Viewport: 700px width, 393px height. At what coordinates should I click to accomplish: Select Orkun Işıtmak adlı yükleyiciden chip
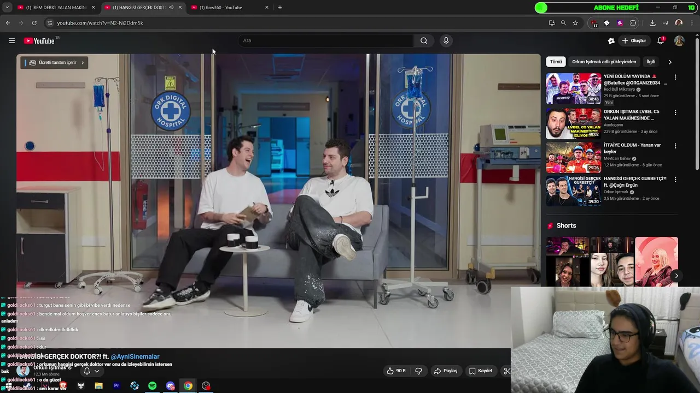tap(604, 62)
